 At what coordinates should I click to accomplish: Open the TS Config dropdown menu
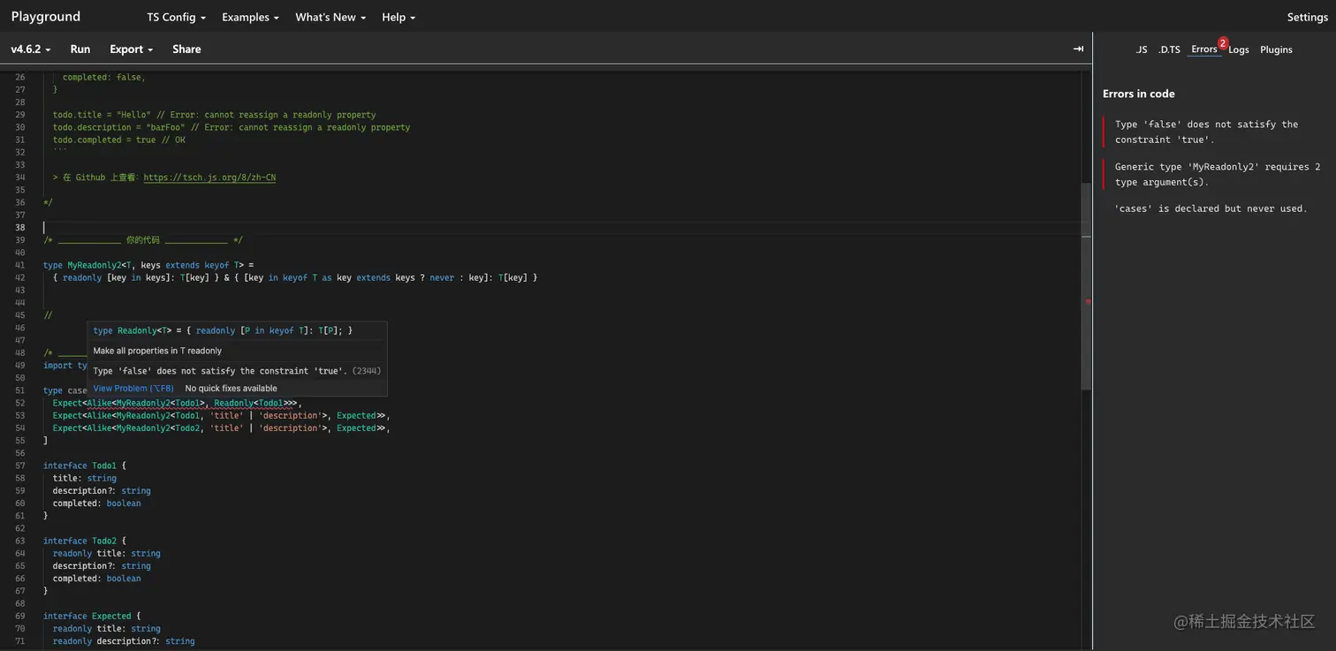[177, 17]
